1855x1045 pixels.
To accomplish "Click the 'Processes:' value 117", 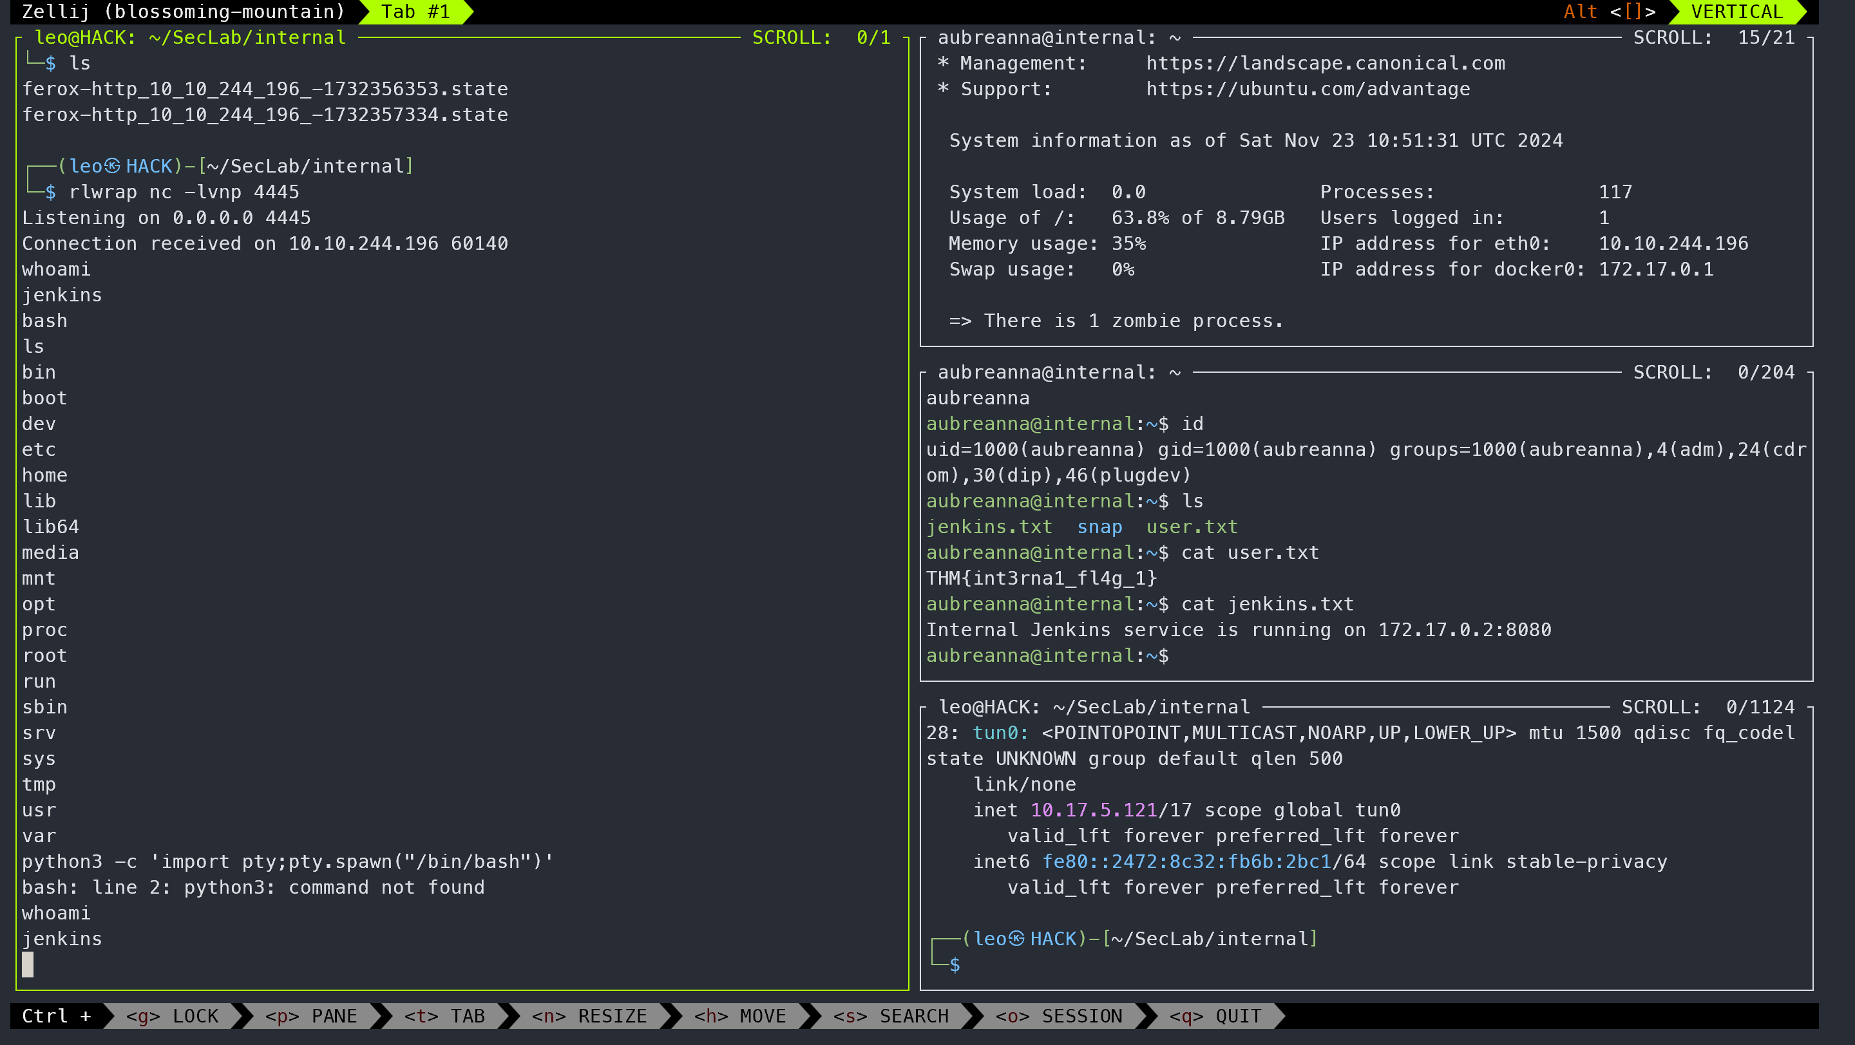I will tap(1615, 192).
